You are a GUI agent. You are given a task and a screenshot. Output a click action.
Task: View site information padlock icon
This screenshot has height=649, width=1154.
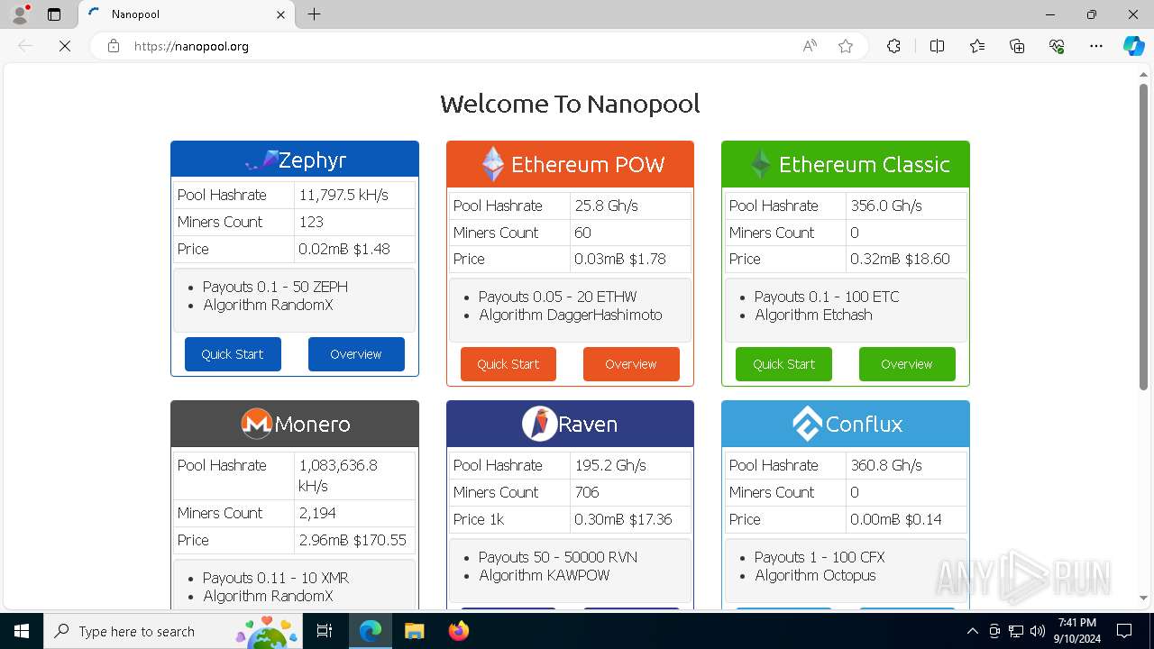(x=114, y=46)
